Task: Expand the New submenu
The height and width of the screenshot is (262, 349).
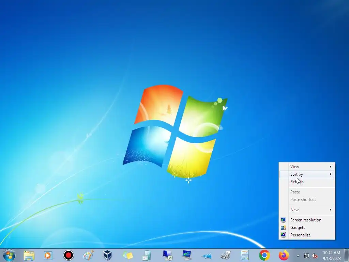Action: [307, 210]
